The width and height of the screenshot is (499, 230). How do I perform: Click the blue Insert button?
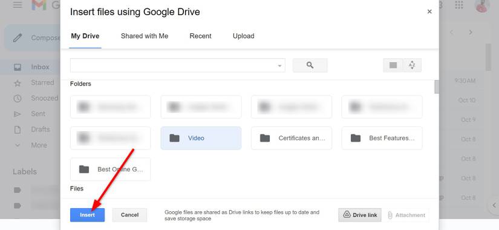pyautogui.click(x=88, y=215)
